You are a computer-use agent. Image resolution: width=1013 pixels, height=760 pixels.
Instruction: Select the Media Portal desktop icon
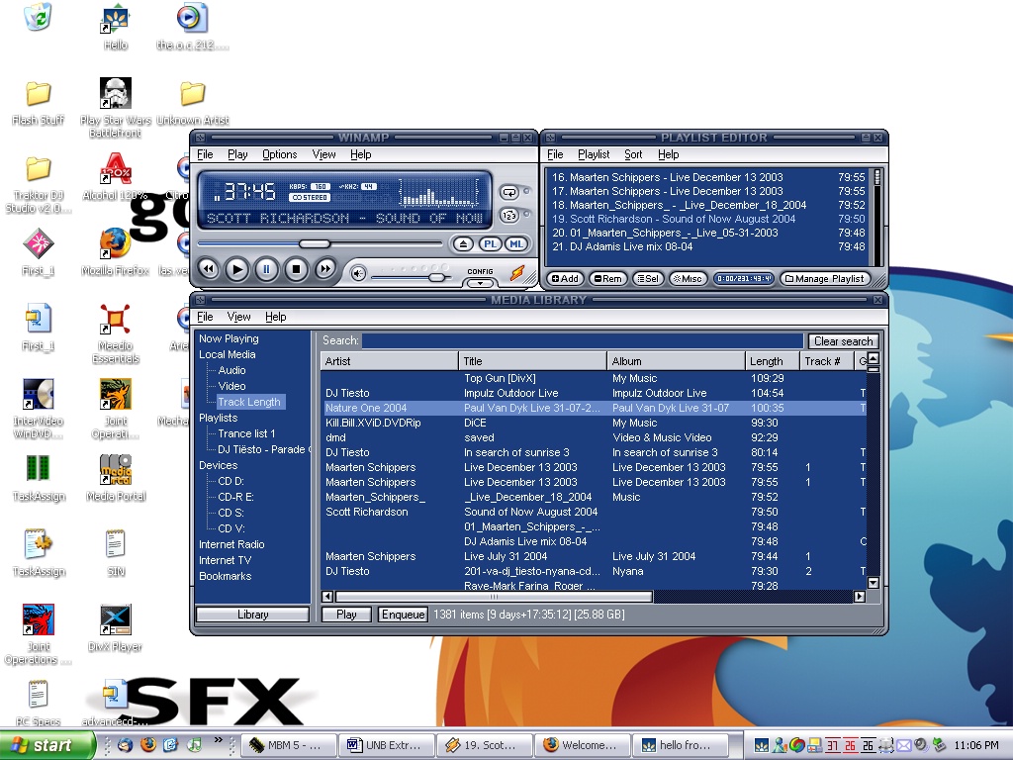tap(116, 478)
